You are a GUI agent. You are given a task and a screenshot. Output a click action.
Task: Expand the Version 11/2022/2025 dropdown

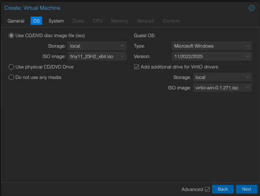pyautogui.click(x=247, y=56)
